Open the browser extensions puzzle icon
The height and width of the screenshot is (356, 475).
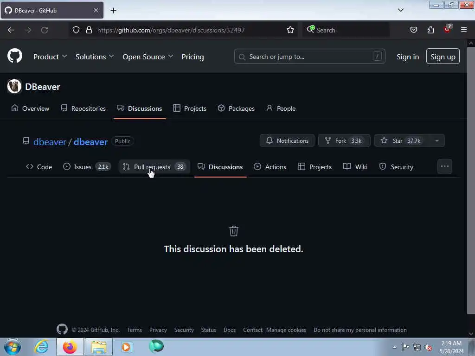430,30
